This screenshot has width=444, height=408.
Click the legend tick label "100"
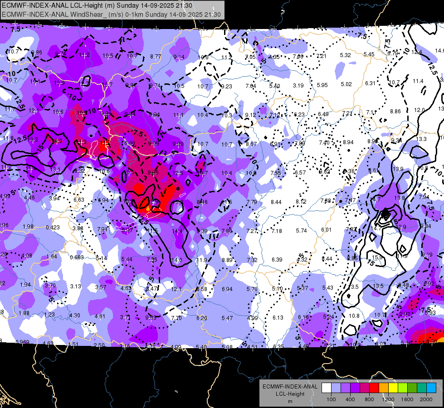click(x=331, y=399)
